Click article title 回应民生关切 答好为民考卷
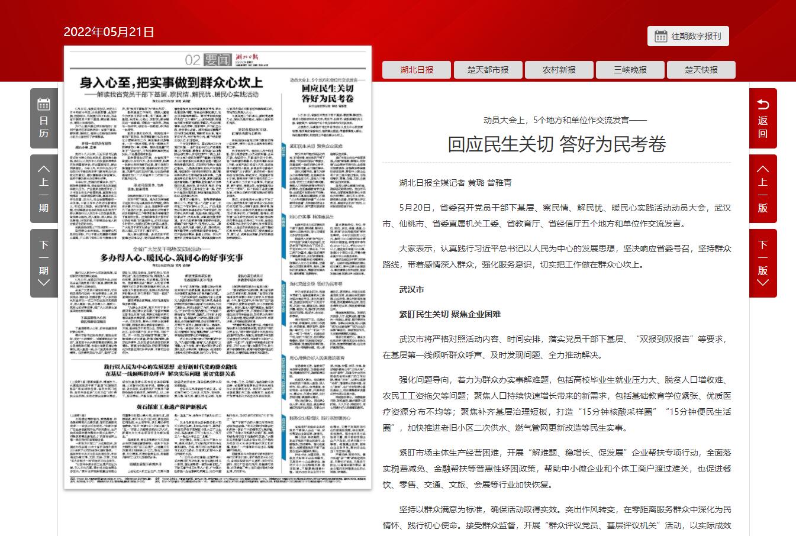 (x=556, y=144)
